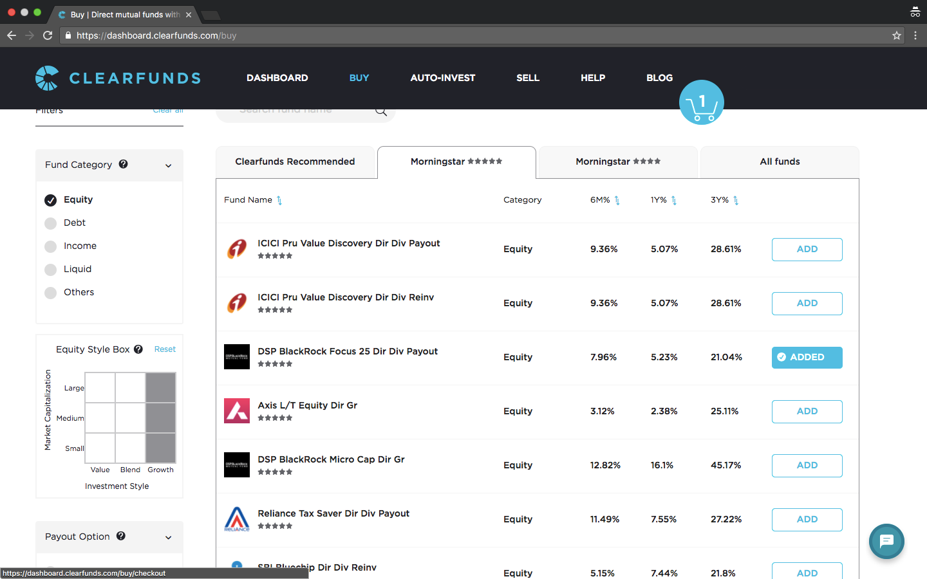The image size is (927, 579).
Task: Go back in browser
Action: click(x=12, y=35)
